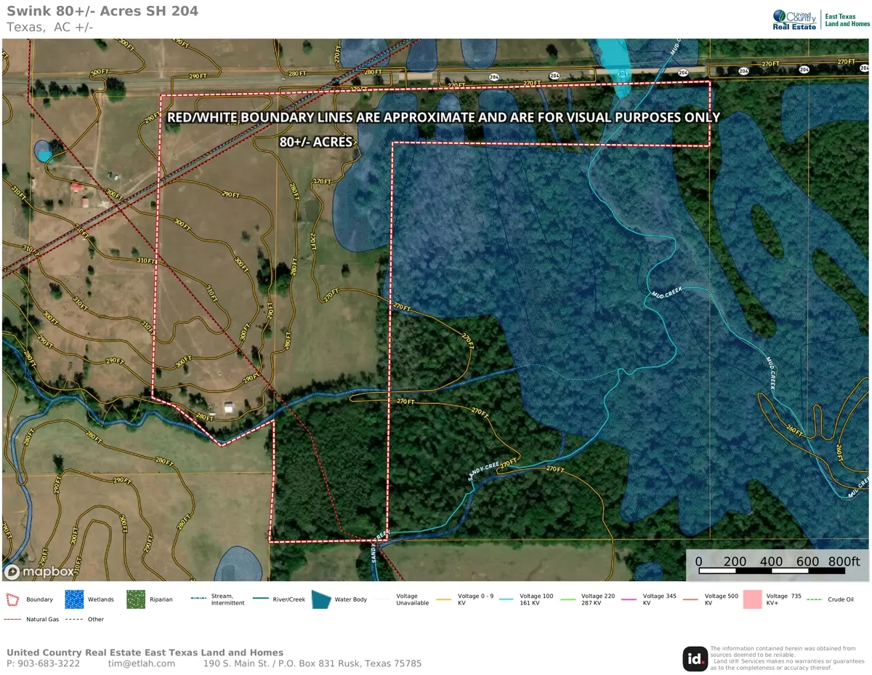872x675 pixels.
Task: Click the Boundary legend symbol
Action: pos(13,599)
